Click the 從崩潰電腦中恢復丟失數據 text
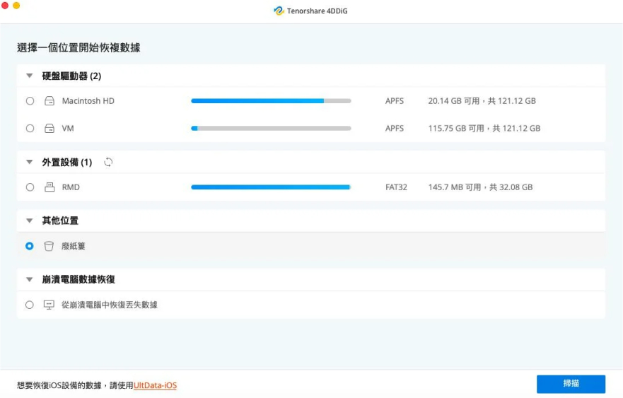623x398 pixels. click(x=110, y=305)
